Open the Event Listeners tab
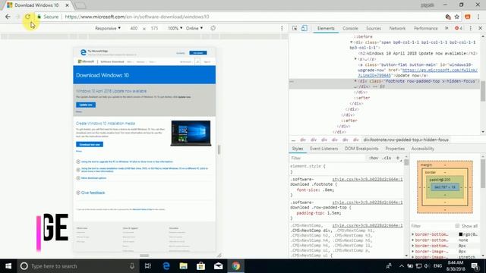This screenshot has width=486, height=273. [x=324, y=149]
